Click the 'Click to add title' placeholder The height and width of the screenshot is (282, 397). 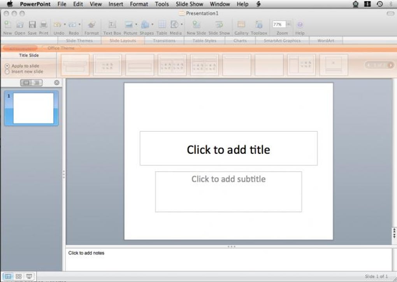(228, 148)
